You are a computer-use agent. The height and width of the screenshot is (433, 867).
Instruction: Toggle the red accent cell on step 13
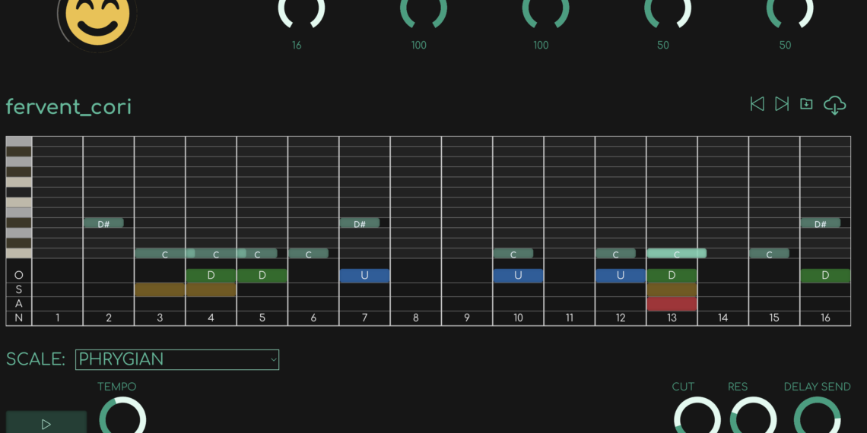coord(672,304)
